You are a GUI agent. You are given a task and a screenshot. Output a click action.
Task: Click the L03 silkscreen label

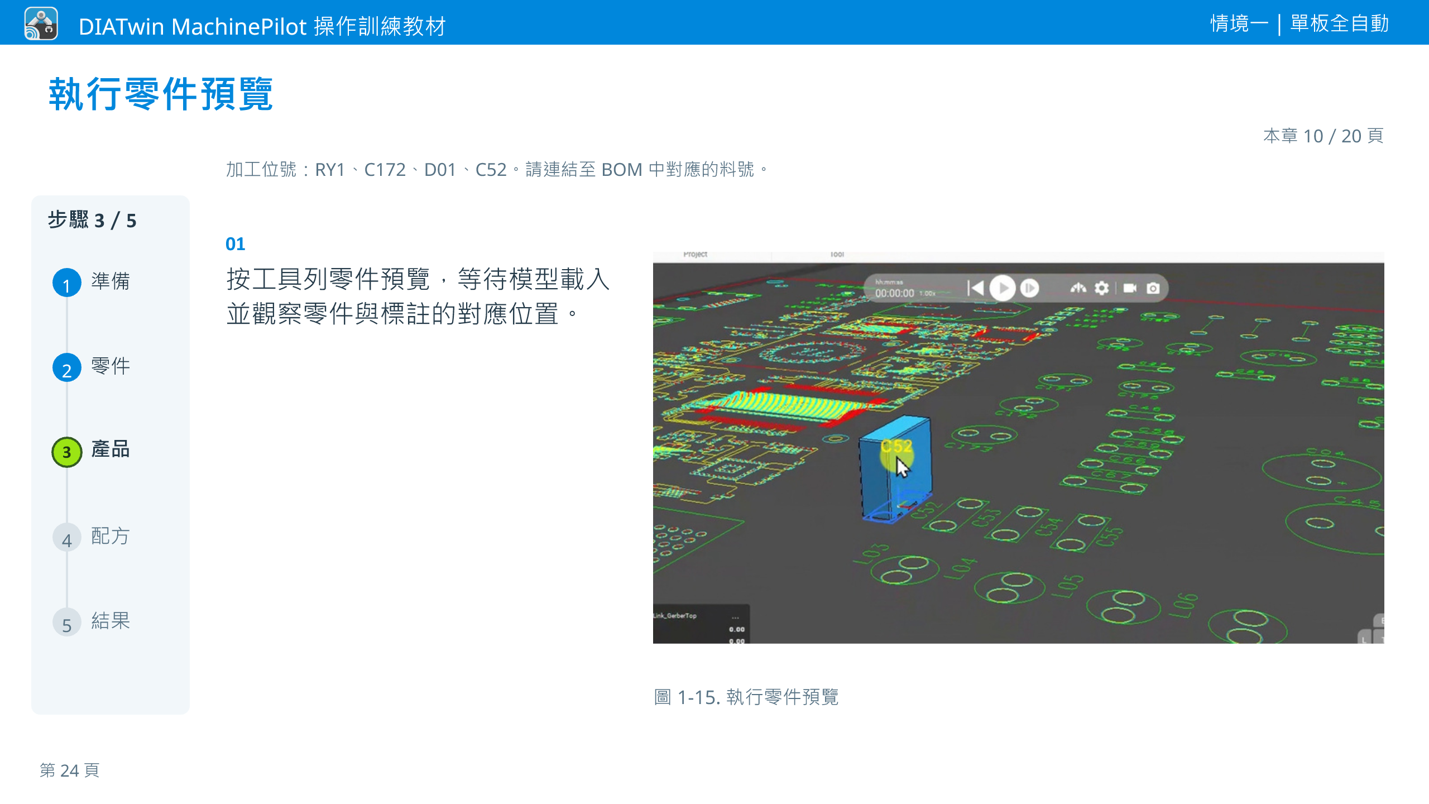871,554
